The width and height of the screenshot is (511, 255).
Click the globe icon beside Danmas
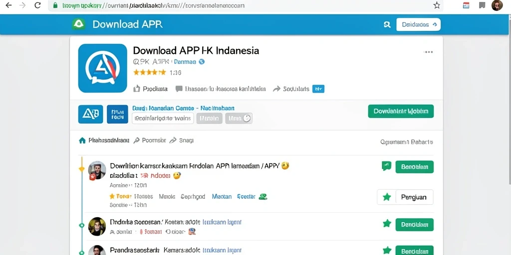202,62
